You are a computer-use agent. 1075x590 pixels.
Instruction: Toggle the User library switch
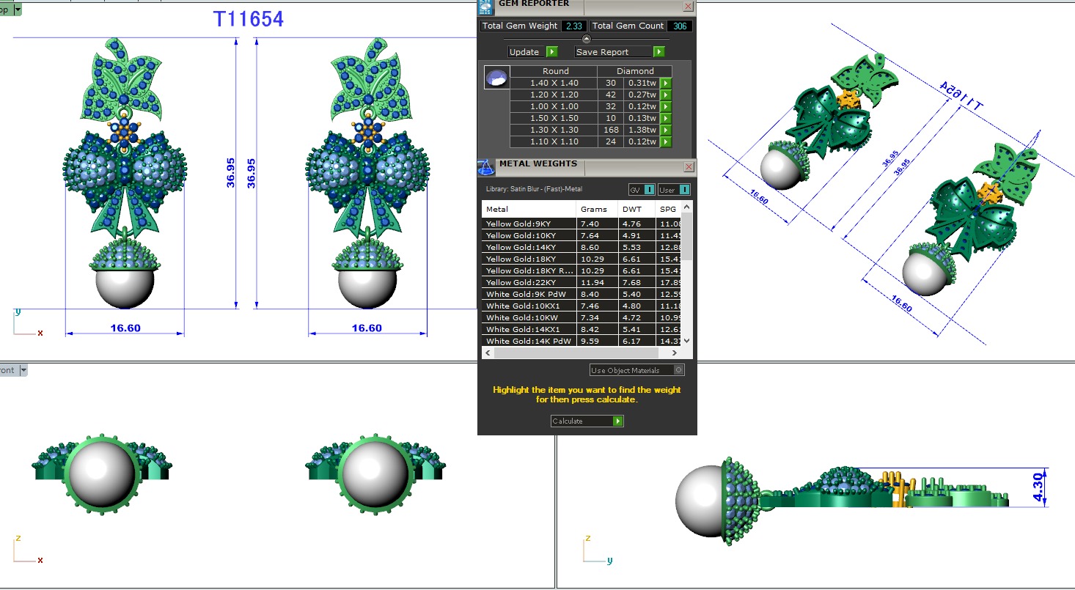(x=684, y=190)
